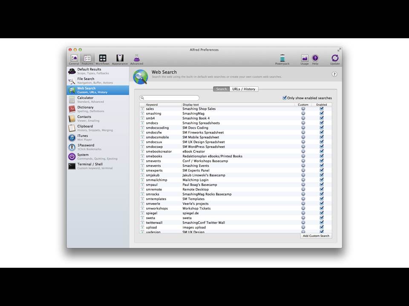Open Appearance tuxedo icon
This screenshot has width=409, height=306.
pos(120,59)
